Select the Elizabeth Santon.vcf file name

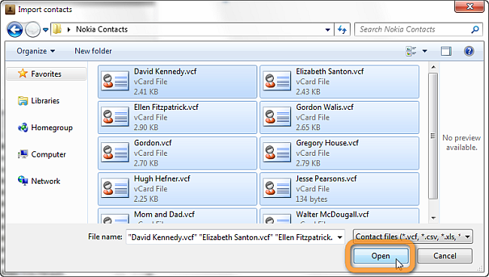(x=330, y=72)
